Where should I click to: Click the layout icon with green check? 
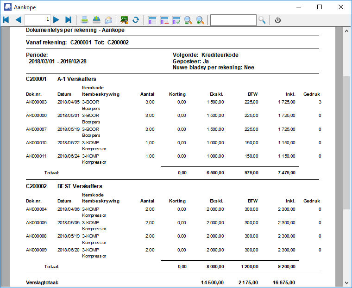point(176,20)
